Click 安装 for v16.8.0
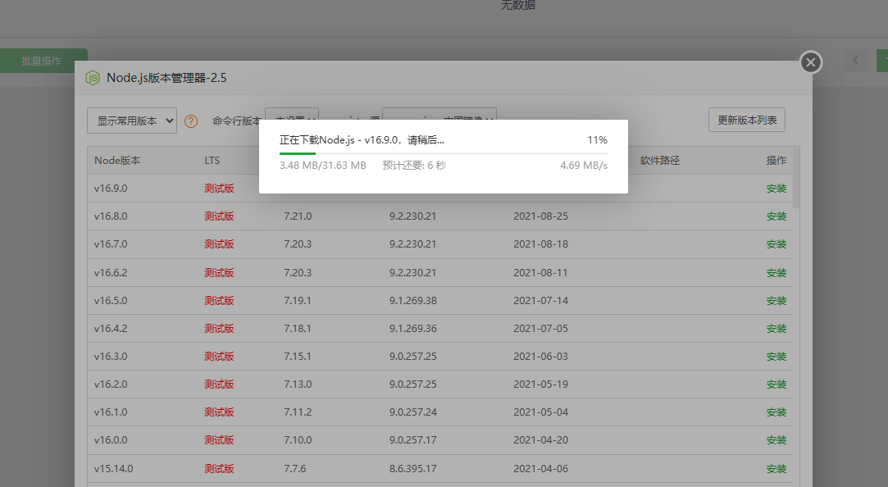888x487 pixels. [x=776, y=216]
